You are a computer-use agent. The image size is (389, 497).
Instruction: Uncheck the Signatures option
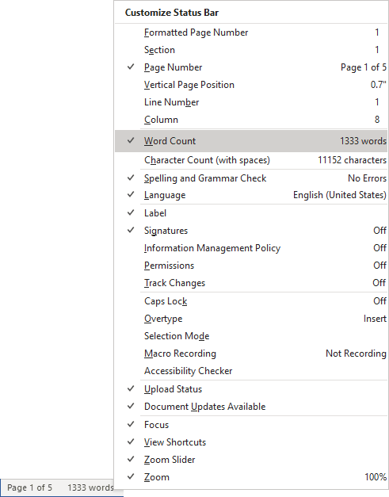click(x=251, y=231)
